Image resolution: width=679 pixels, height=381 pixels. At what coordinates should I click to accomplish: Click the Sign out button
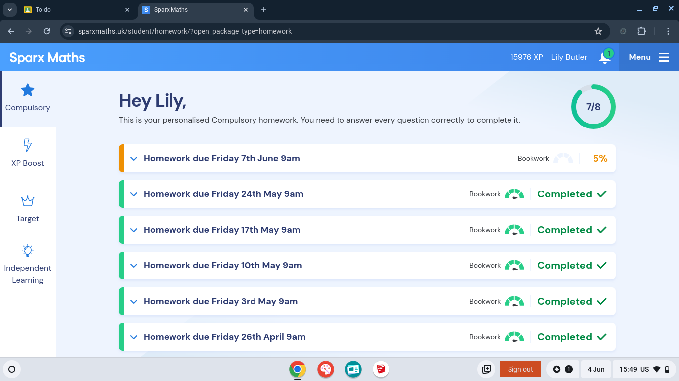520,369
